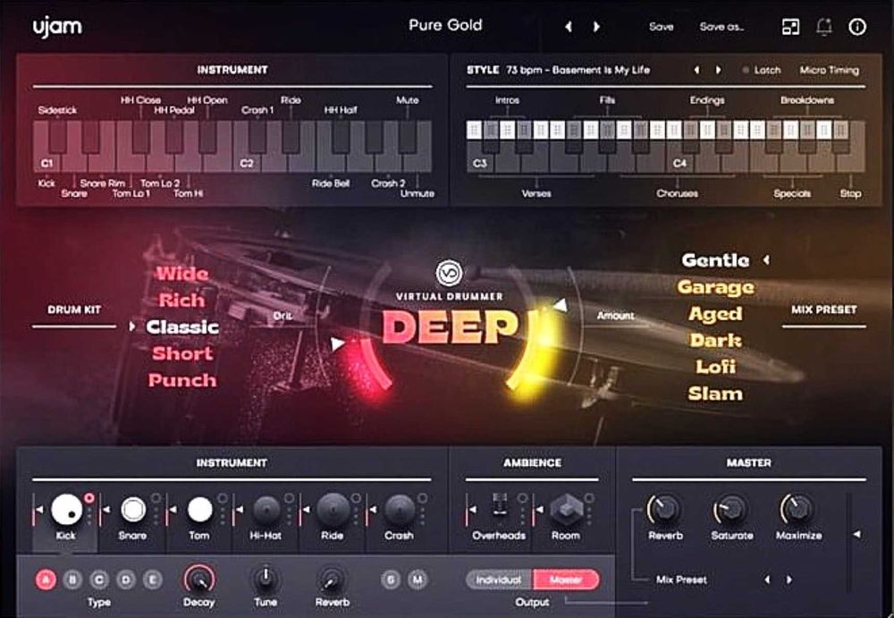
Task: Choose the Rich drum kit
Action: tap(181, 300)
